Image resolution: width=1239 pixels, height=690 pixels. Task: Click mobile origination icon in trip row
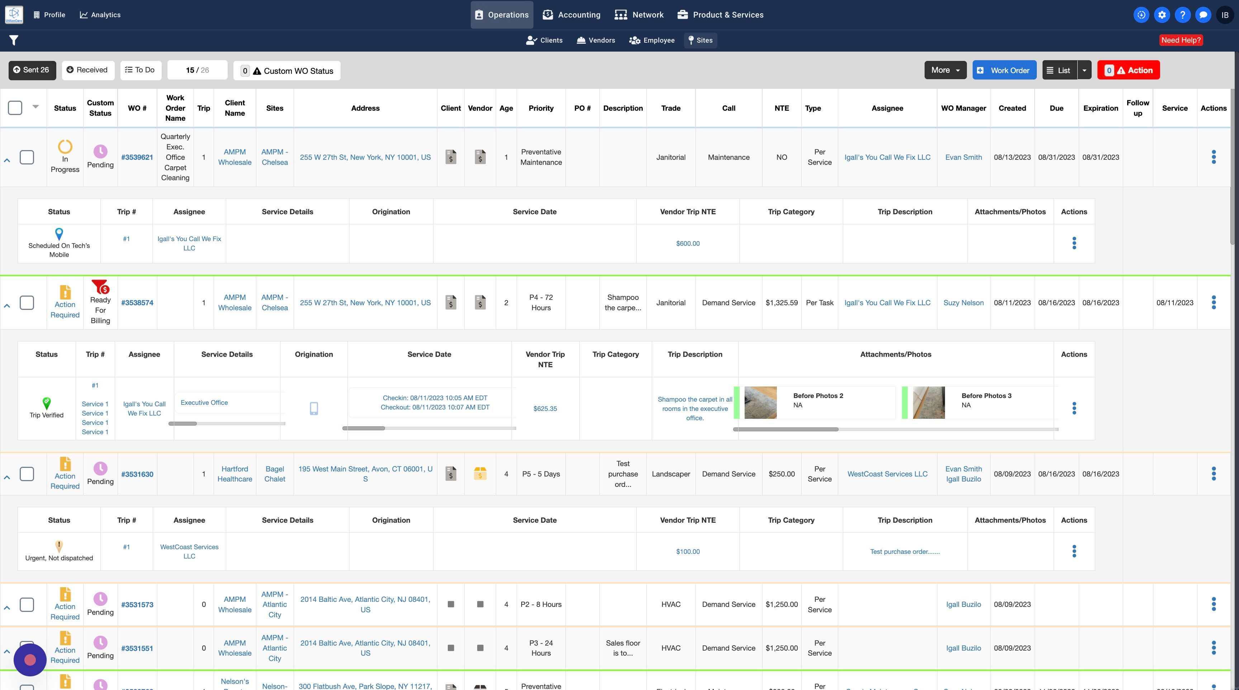(x=314, y=408)
